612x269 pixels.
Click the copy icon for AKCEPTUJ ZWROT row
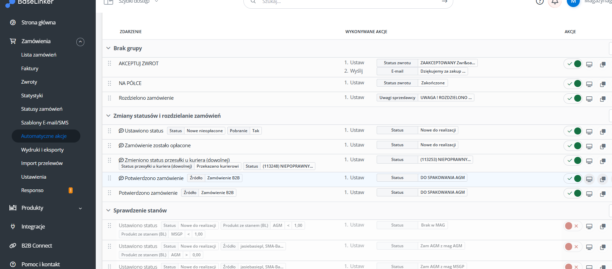(x=603, y=64)
